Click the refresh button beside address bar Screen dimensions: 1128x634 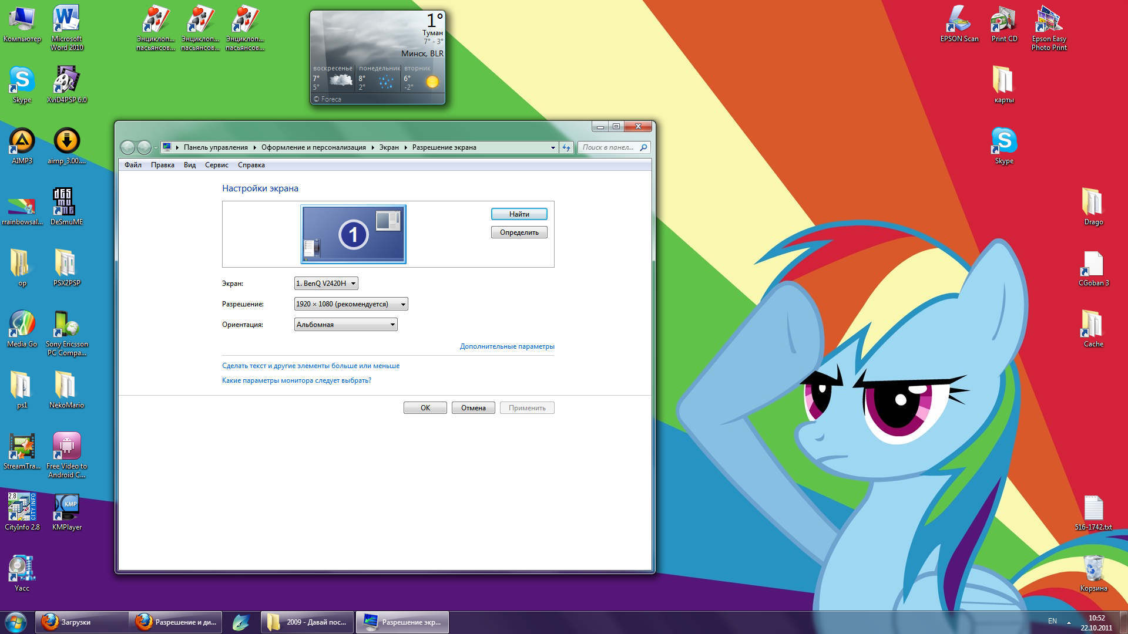pos(566,147)
